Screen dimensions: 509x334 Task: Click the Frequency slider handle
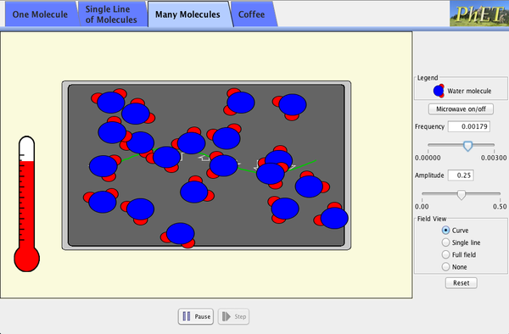point(467,147)
